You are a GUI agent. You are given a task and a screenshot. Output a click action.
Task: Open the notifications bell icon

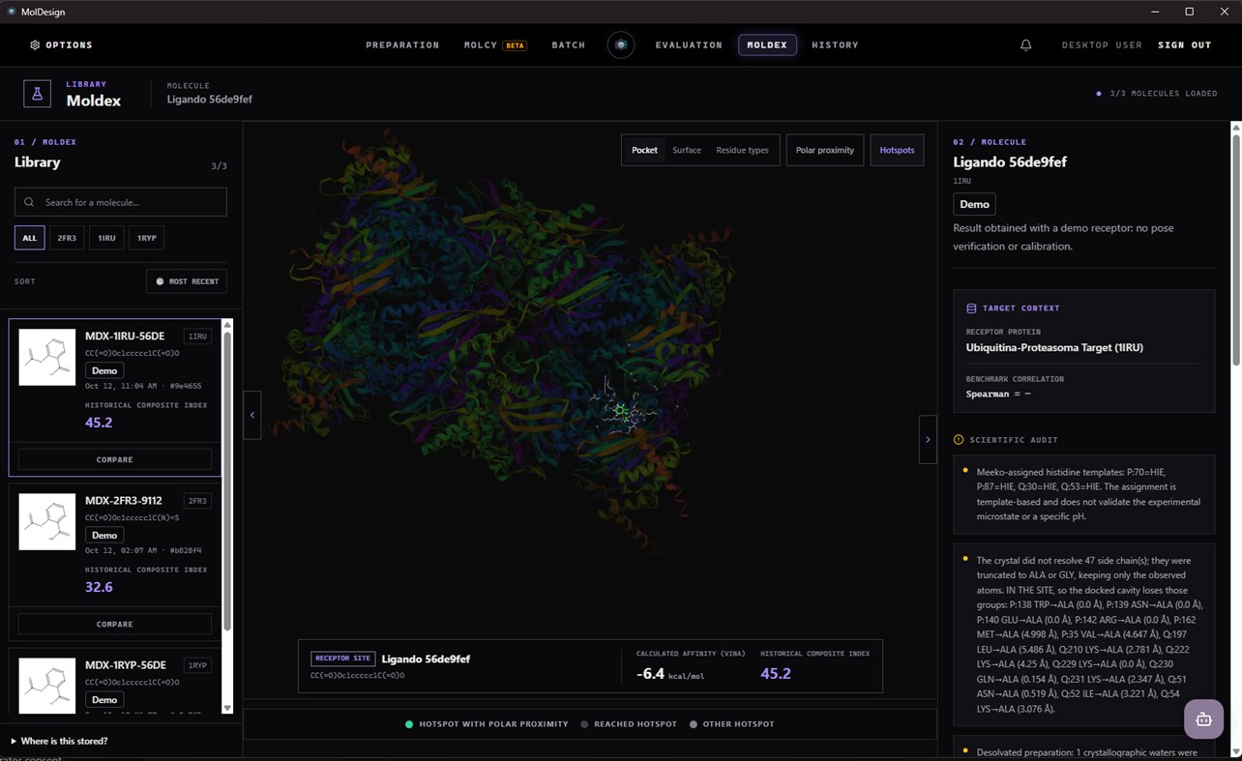click(x=1026, y=45)
